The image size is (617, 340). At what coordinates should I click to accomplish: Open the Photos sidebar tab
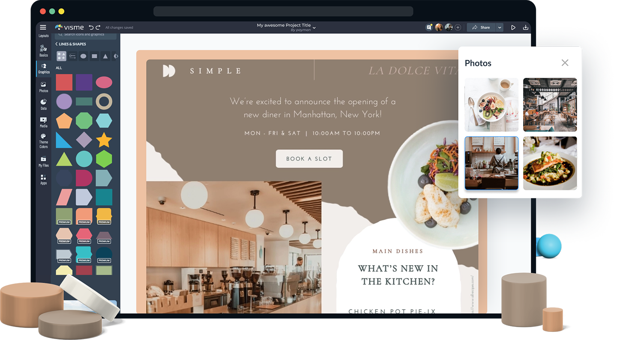(44, 87)
